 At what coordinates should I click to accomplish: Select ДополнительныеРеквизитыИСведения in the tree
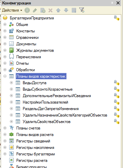point(57,96)
